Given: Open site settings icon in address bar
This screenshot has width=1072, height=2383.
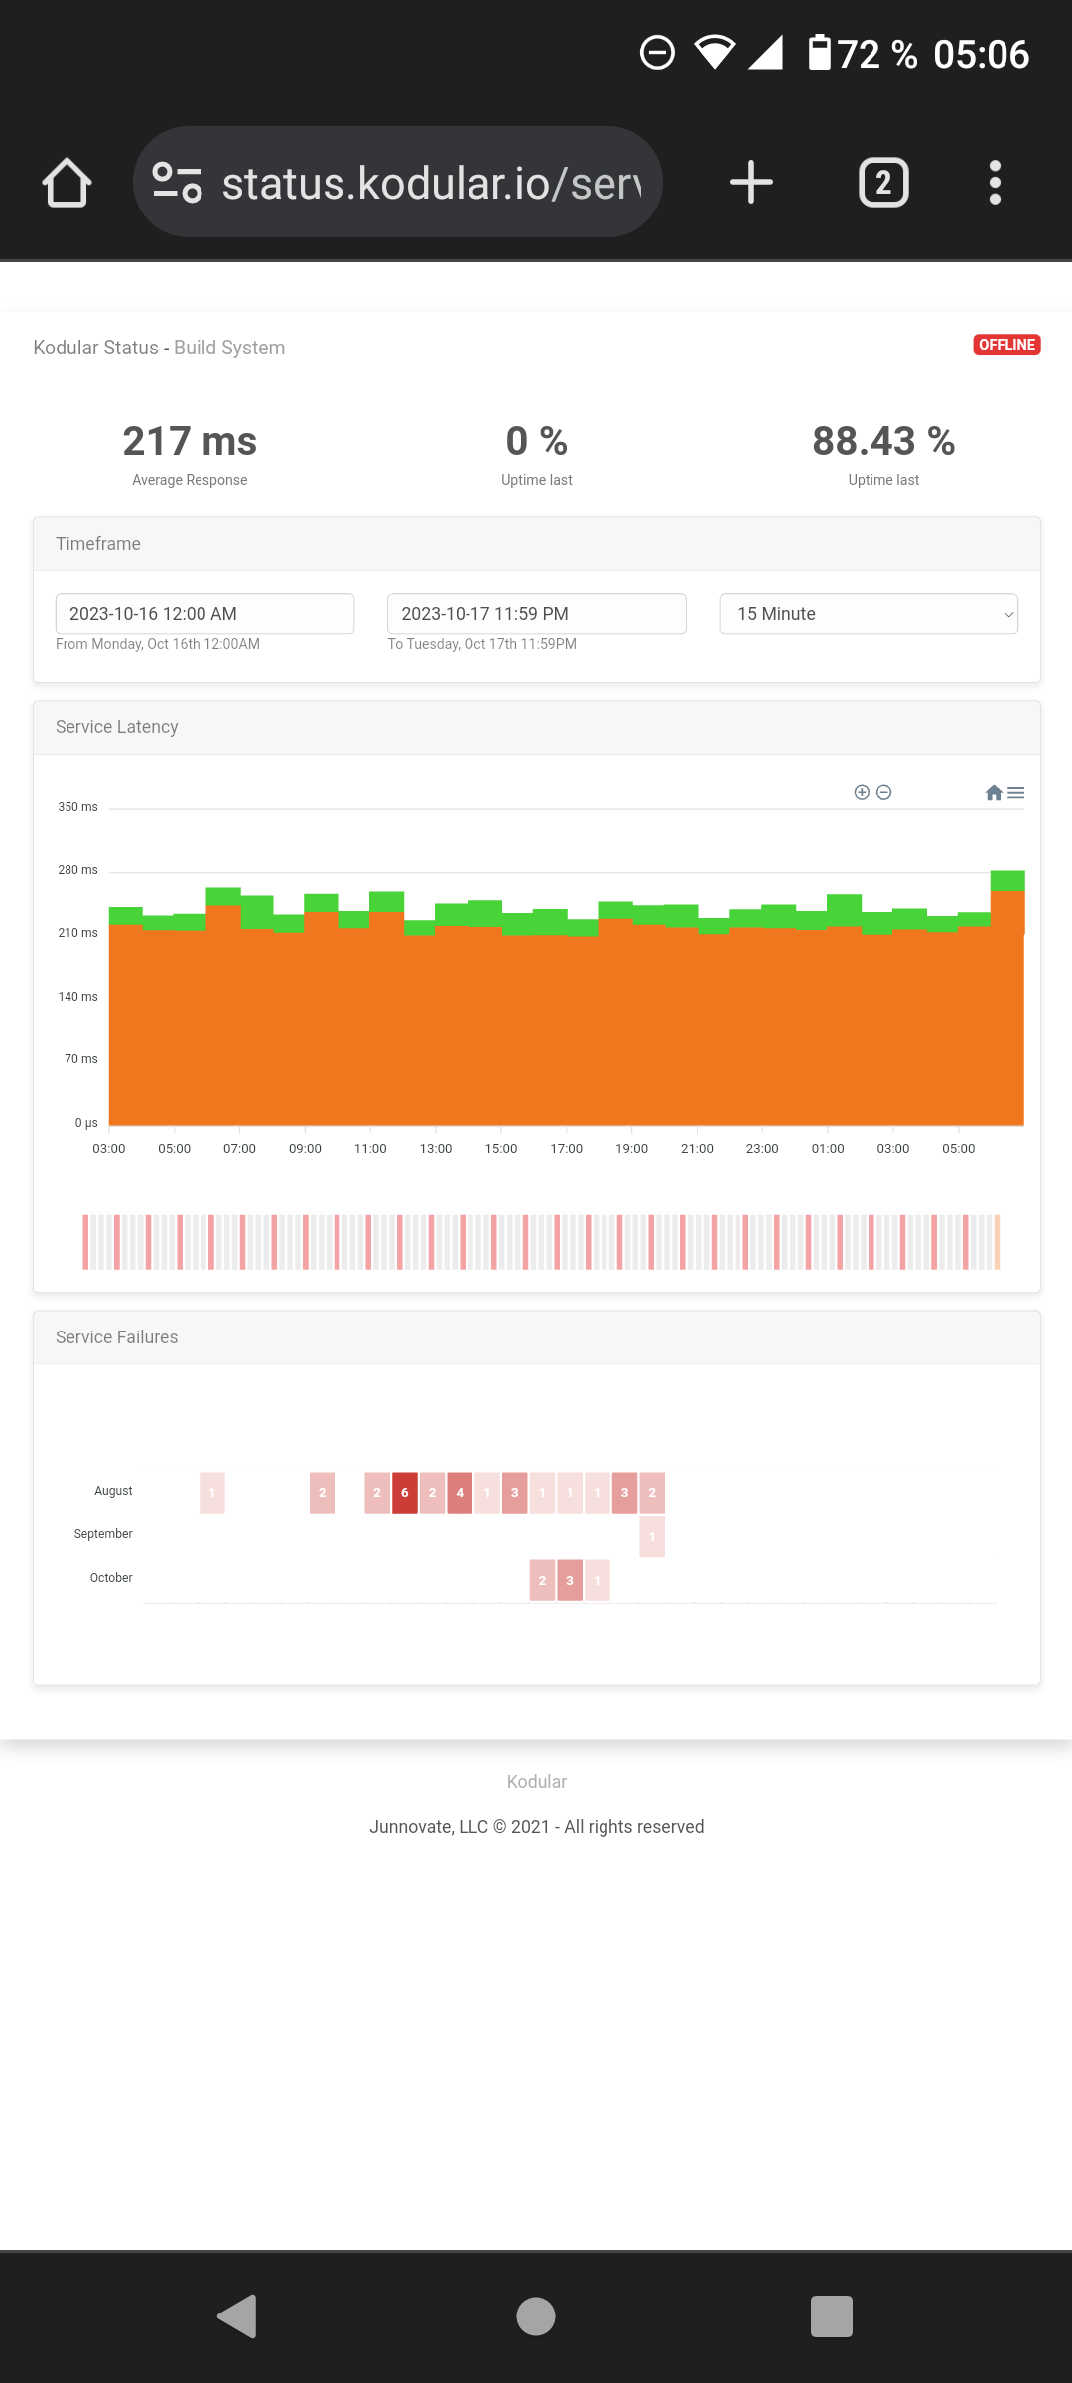Looking at the screenshot, I should point(178,183).
